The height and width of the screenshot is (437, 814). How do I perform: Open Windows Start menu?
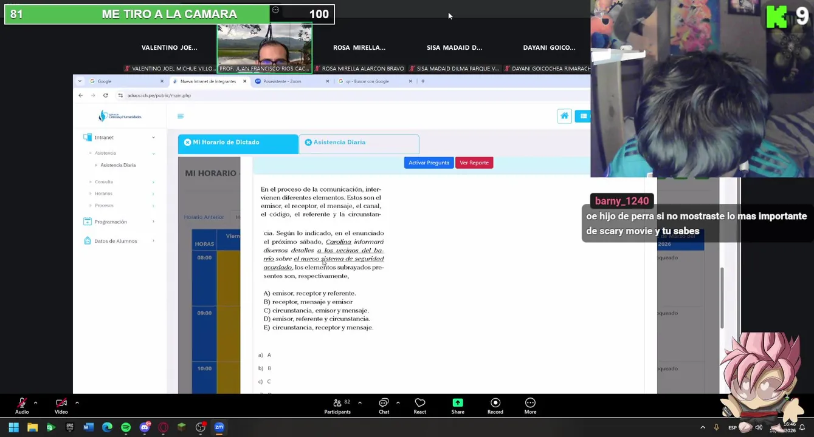click(13, 427)
